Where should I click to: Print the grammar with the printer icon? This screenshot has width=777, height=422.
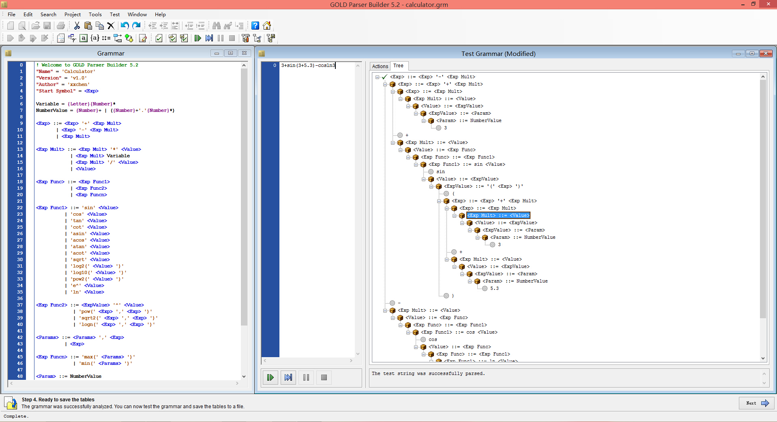(61, 26)
